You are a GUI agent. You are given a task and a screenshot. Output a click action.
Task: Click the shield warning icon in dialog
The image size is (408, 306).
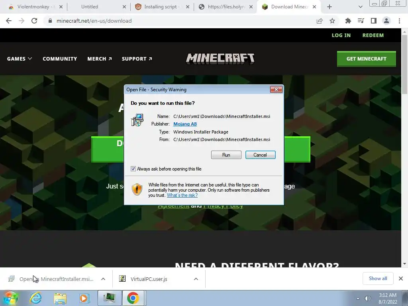click(137, 189)
